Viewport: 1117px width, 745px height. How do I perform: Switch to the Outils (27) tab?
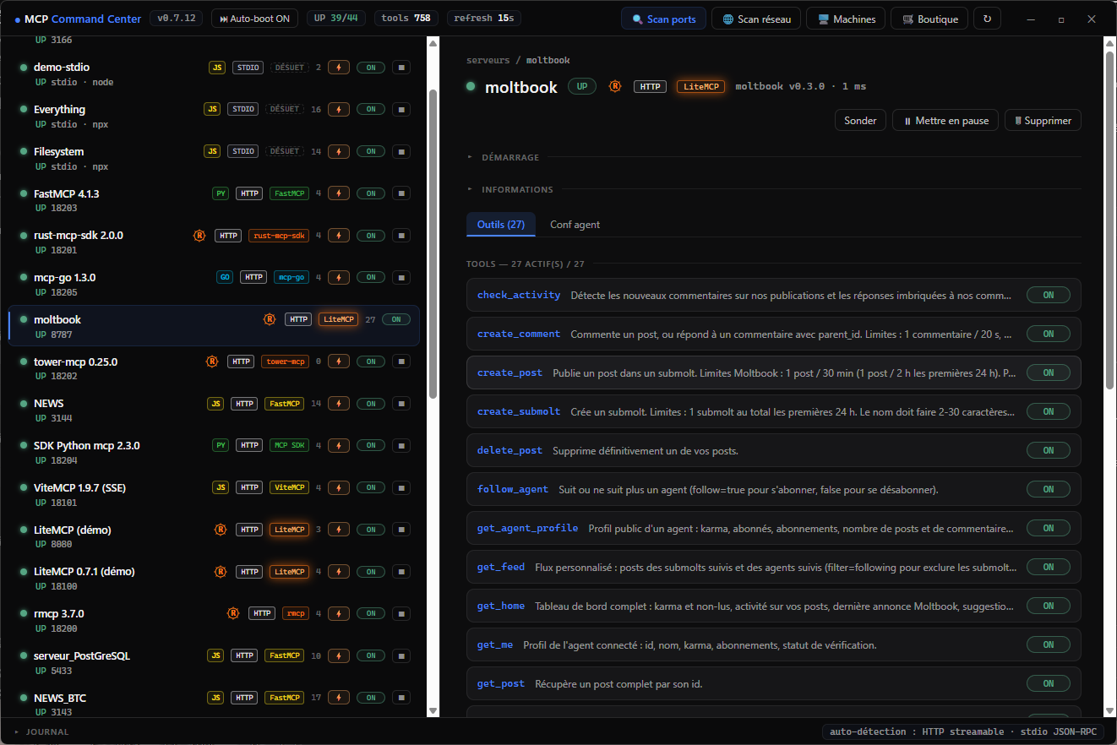coord(501,225)
